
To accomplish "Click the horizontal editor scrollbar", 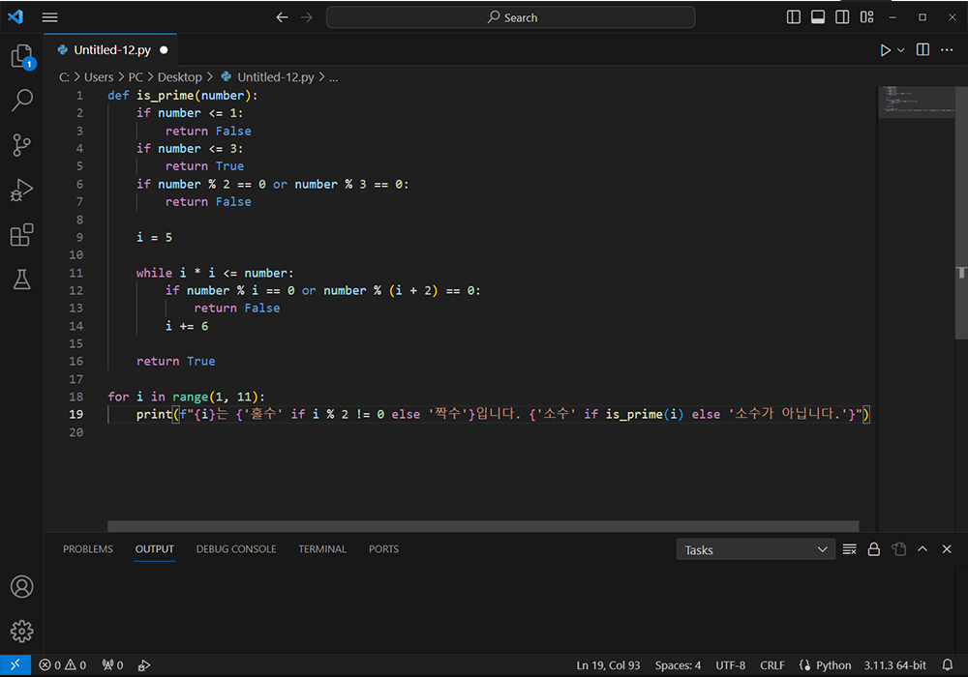I will coord(483,526).
